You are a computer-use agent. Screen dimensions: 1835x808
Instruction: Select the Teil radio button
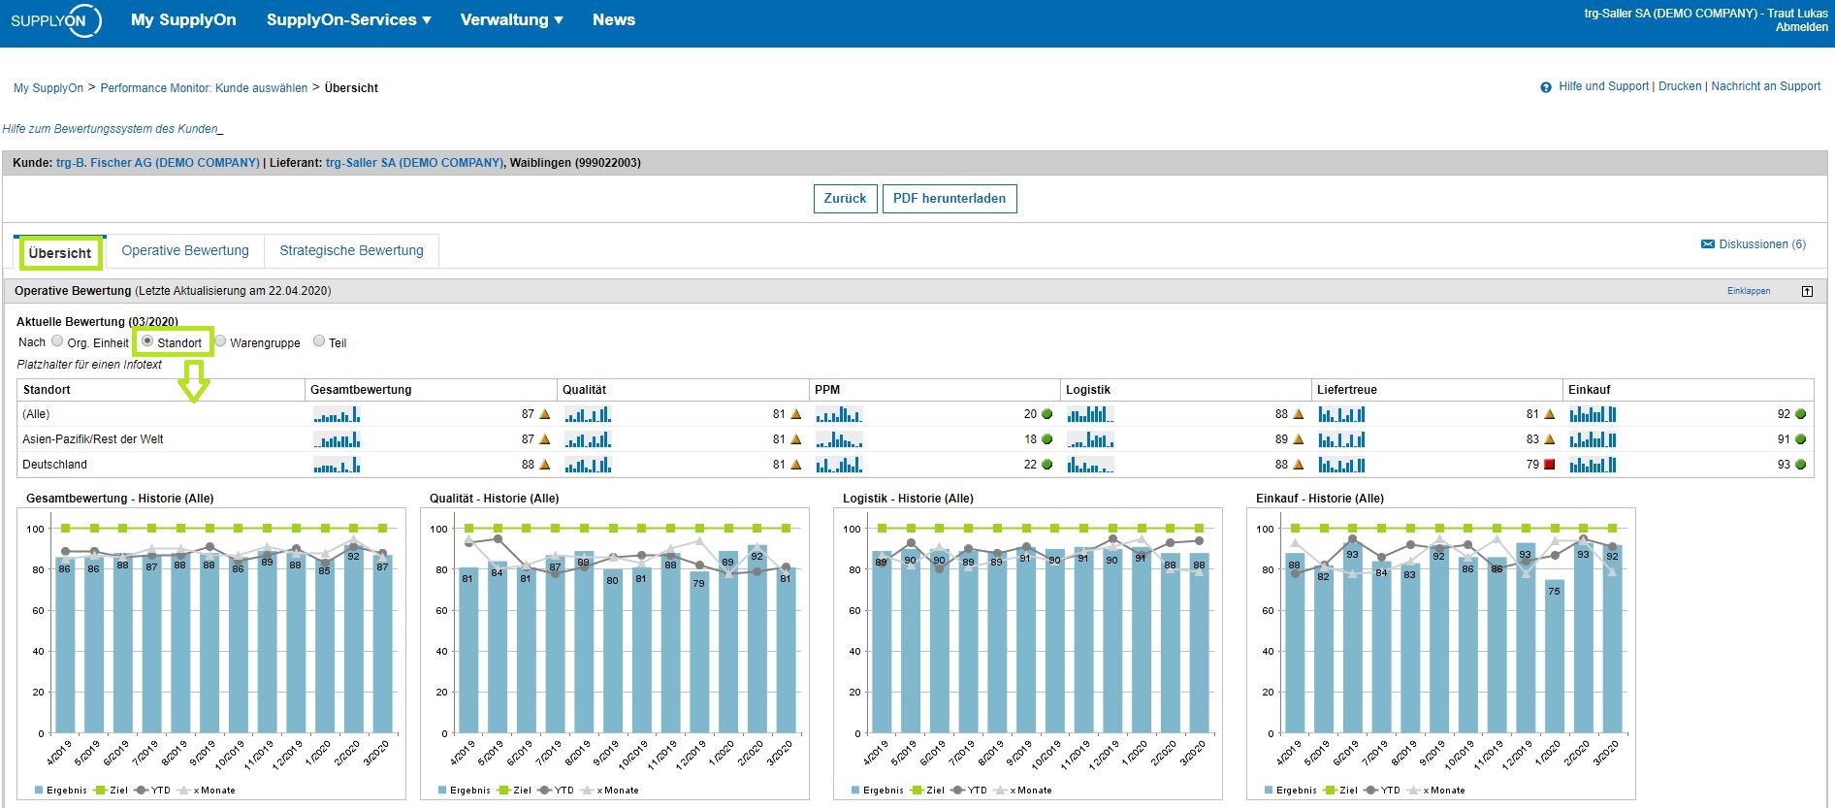click(319, 341)
